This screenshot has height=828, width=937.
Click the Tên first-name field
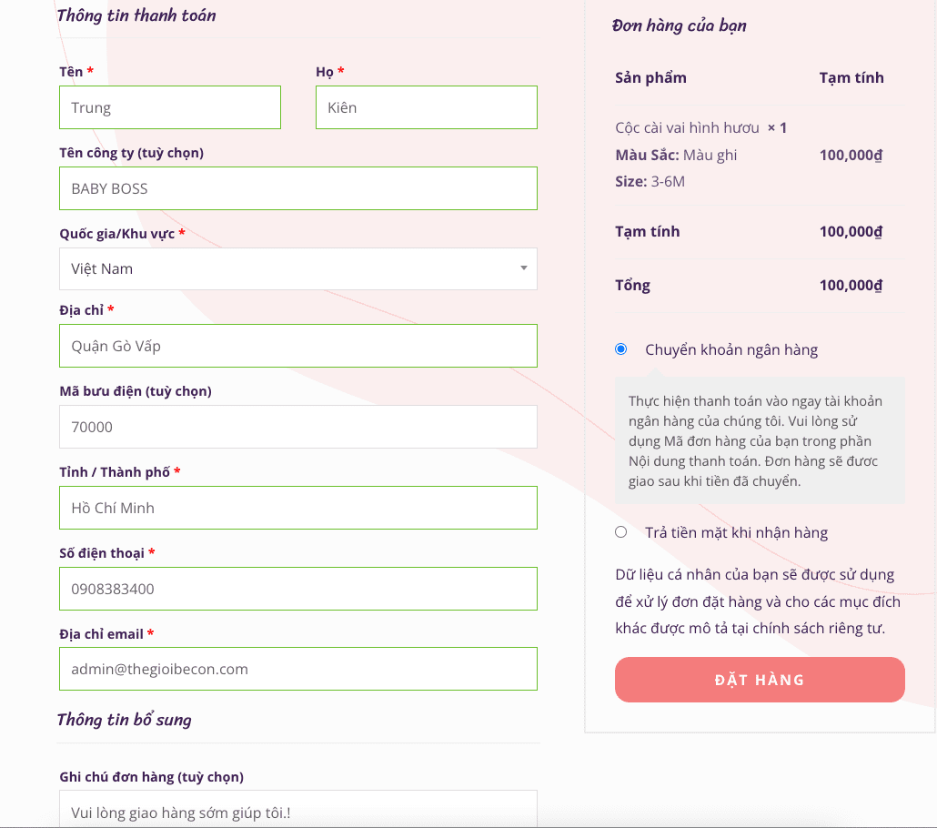[169, 107]
